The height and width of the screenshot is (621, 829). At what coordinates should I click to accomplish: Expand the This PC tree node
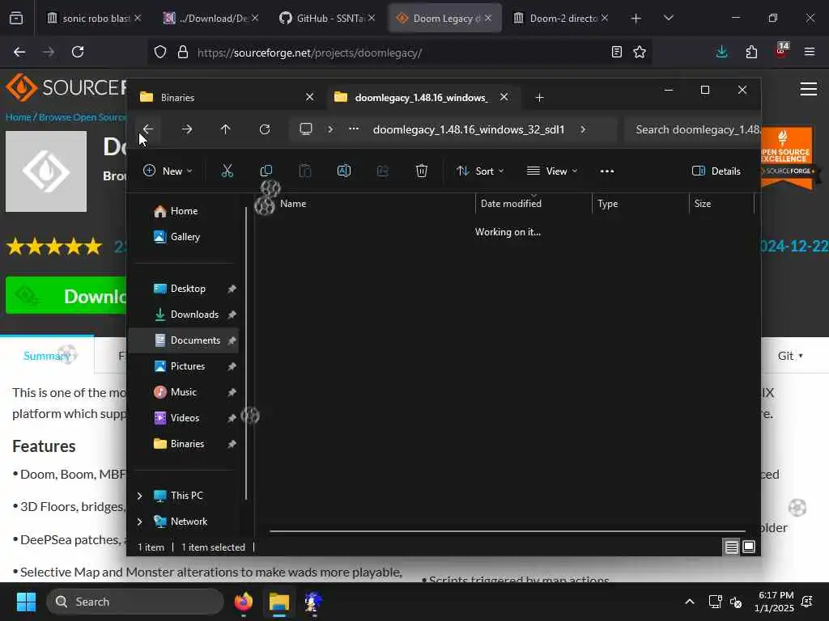coord(139,496)
